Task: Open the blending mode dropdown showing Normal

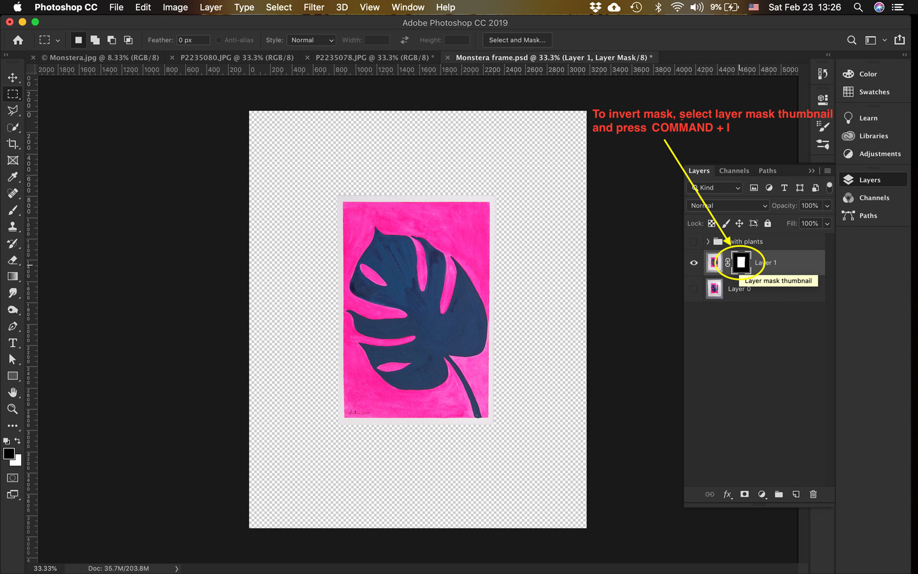Action: [x=727, y=205]
